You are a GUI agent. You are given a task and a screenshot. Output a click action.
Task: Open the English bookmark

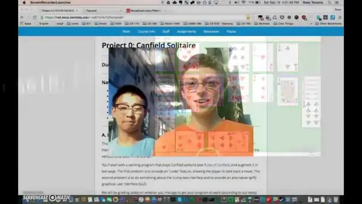coord(42,24)
